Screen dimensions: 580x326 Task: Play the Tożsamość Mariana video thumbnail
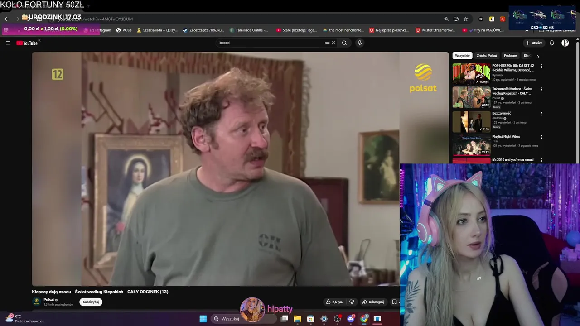(471, 96)
